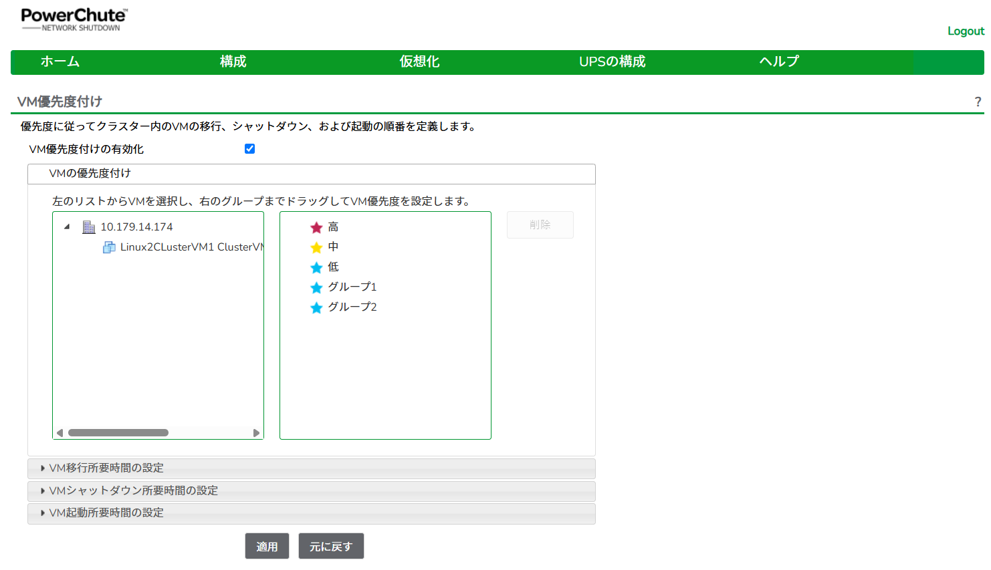Viewport: 991px width, 570px height.
Task: Click the star icon beside グループ2
Action: pyautogui.click(x=316, y=307)
